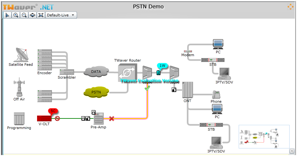The width and height of the screenshot is (297, 156).
Task: Click the image icon above Pre-Amp
Action: click(x=93, y=112)
